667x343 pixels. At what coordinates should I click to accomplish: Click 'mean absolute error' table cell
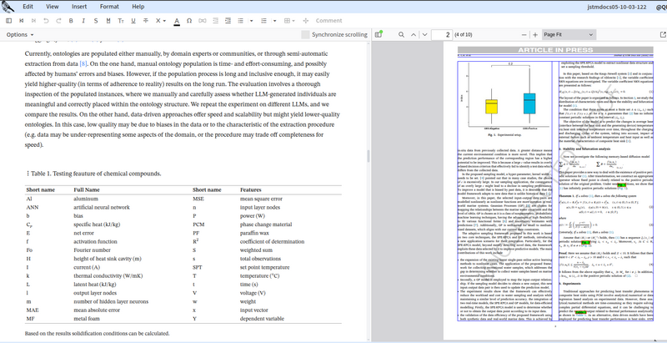(98, 310)
